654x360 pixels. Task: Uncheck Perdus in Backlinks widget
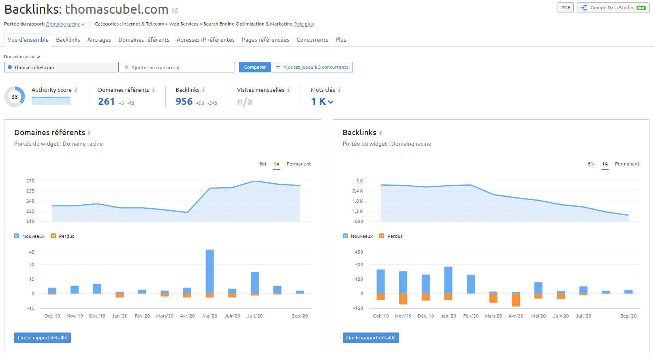tap(382, 236)
